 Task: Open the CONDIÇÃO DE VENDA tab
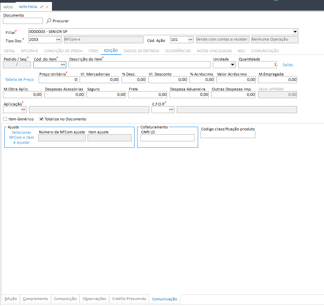click(x=63, y=51)
